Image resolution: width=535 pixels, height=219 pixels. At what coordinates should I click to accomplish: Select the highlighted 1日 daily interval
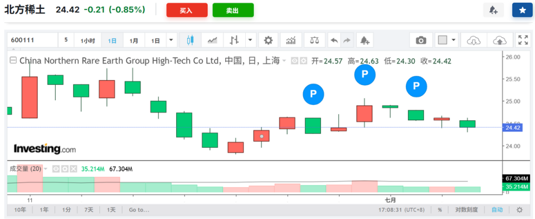[x=112, y=41]
